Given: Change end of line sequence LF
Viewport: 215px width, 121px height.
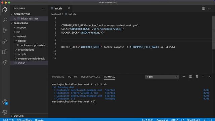Looking at the screenshot, I should click(183, 120).
